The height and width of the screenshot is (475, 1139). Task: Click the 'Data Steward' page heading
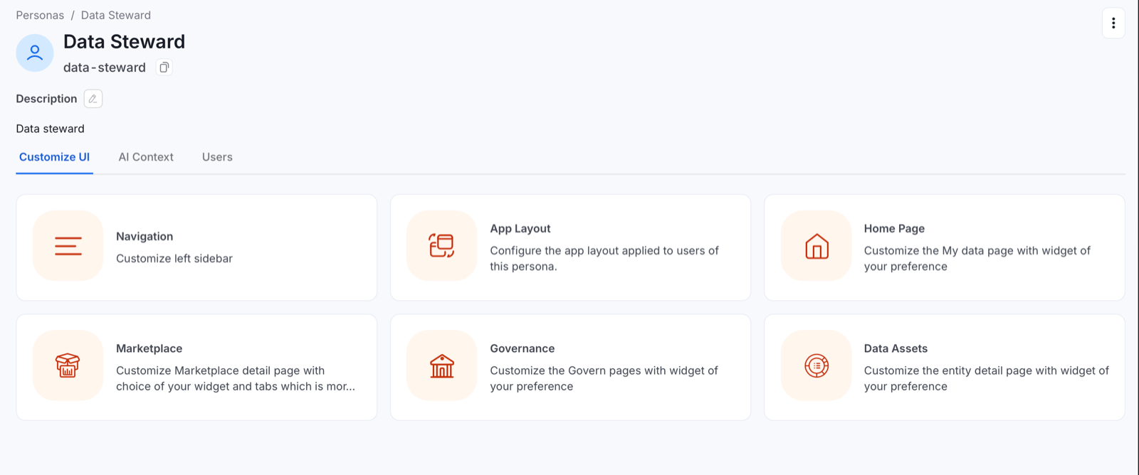click(124, 42)
